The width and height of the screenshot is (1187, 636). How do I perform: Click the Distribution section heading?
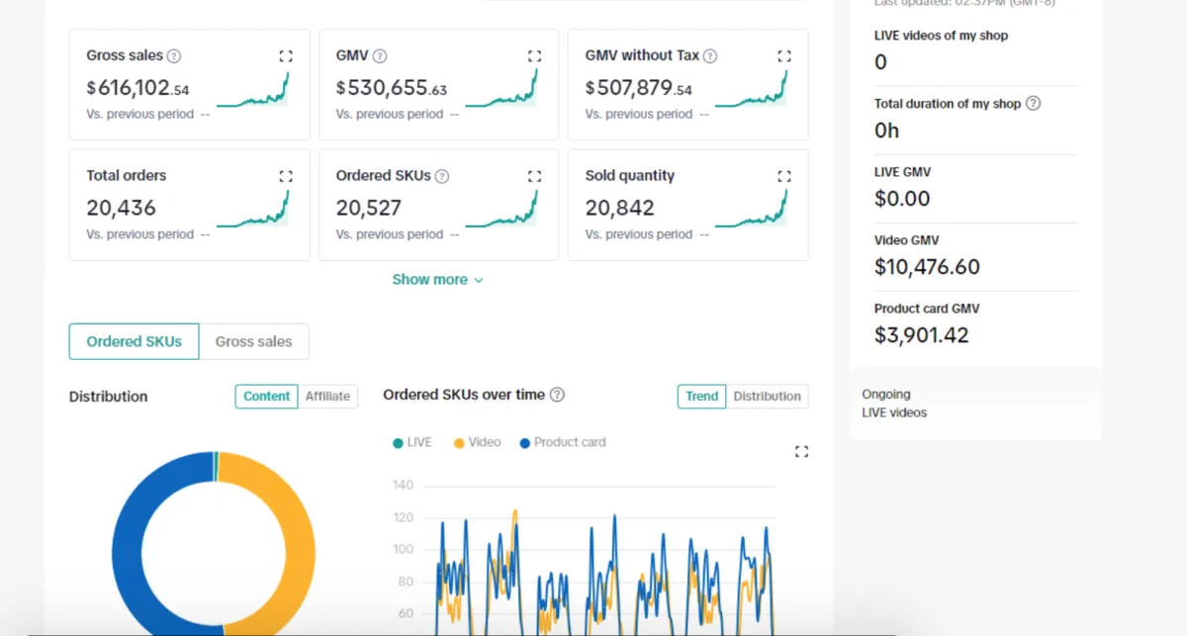tap(108, 397)
